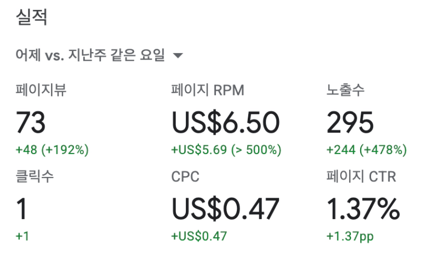Select the 클릭수 metric label

[35, 176]
